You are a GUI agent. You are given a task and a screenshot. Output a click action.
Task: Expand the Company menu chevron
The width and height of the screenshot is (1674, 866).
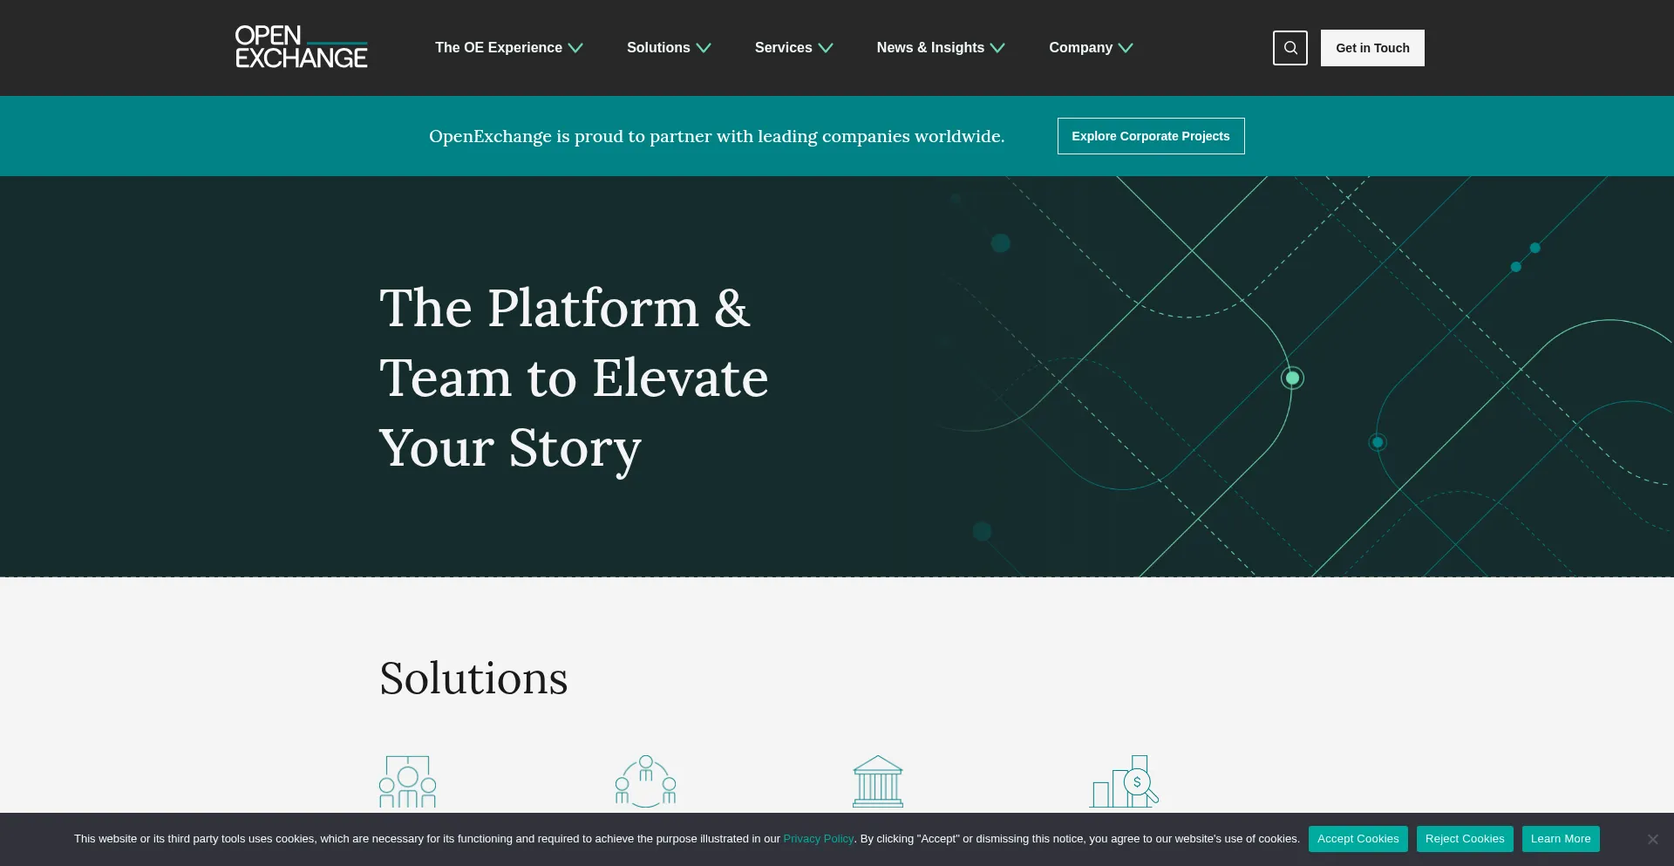point(1126,48)
